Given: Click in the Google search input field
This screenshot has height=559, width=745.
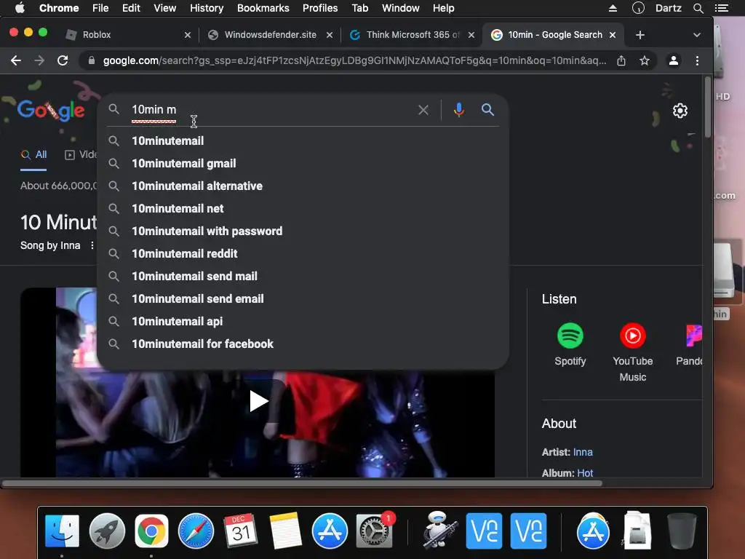Looking at the screenshot, I should pos(271,110).
